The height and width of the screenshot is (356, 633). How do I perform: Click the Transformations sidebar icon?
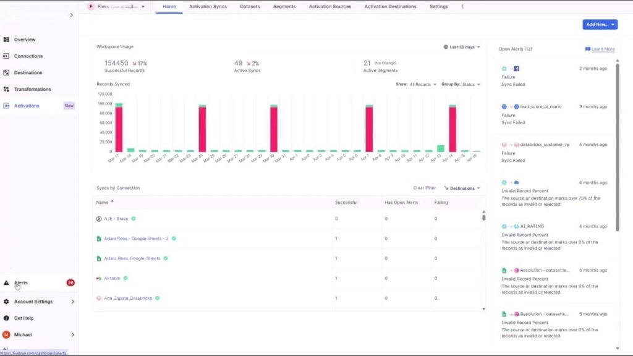click(6, 89)
